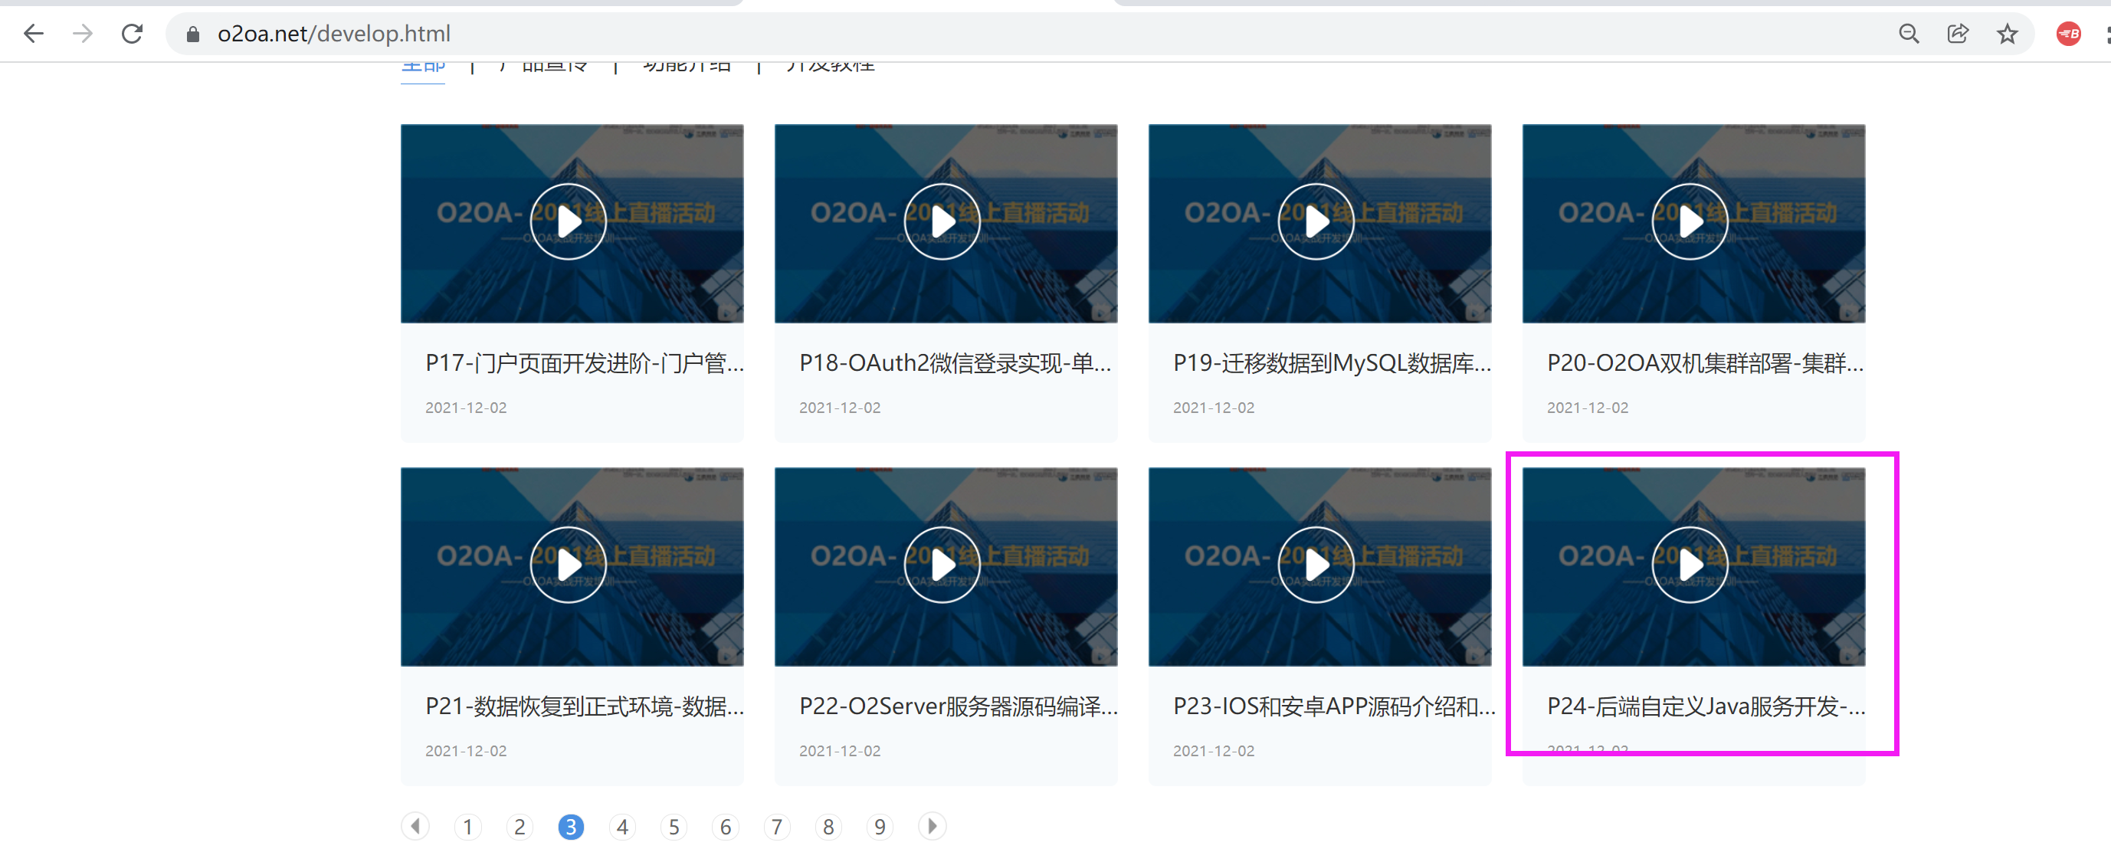Open the P21 data recovery video thumbnail
Screen dimensions: 2111x862
point(568,565)
